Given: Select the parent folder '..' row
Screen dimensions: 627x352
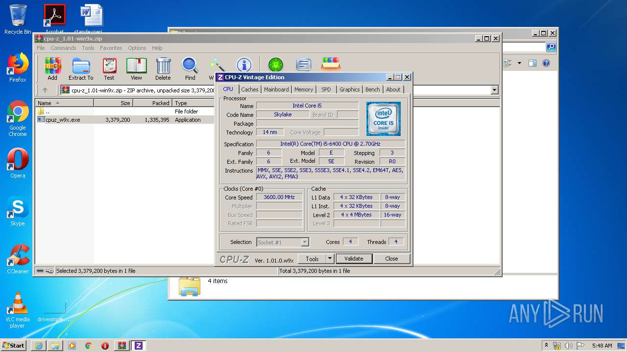Looking at the screenshot, I should coord(125,111).
